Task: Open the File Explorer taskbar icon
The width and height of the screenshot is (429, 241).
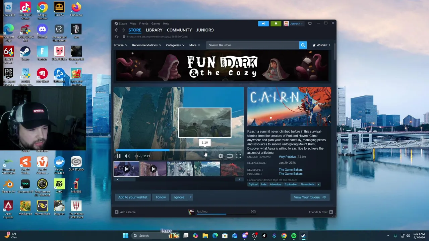Action: (x=205, y=236)
